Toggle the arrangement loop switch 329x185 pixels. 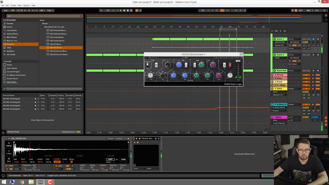tap(222, 11)
